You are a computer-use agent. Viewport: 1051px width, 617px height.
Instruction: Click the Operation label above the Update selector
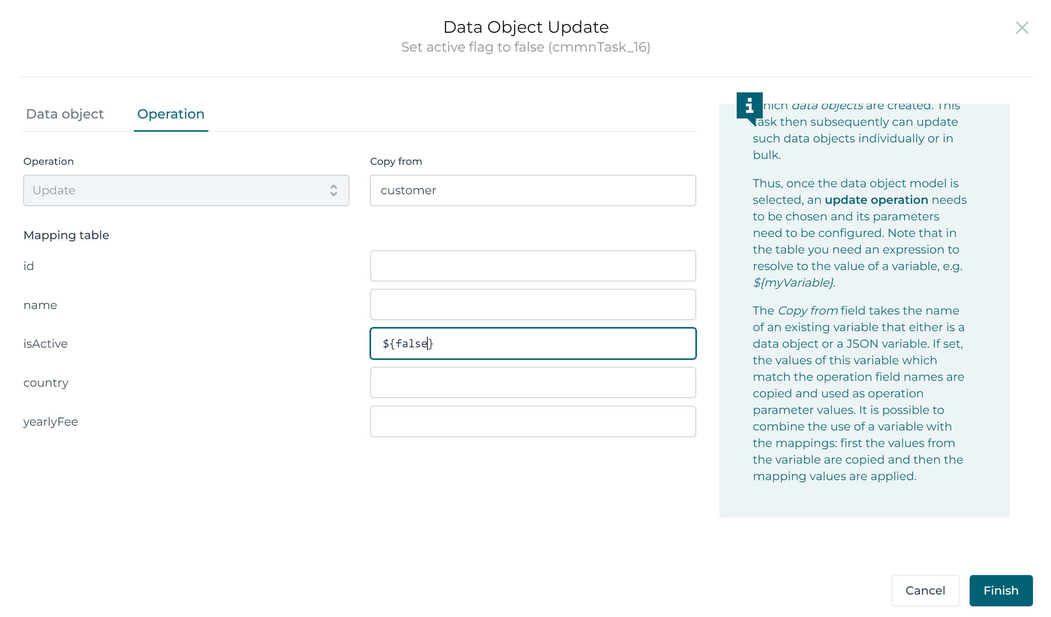pyautogui.click(x=48, y=162)
